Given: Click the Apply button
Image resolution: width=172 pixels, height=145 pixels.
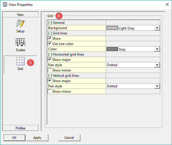Looking at the screenshot, I should click(x=37, y=138).
